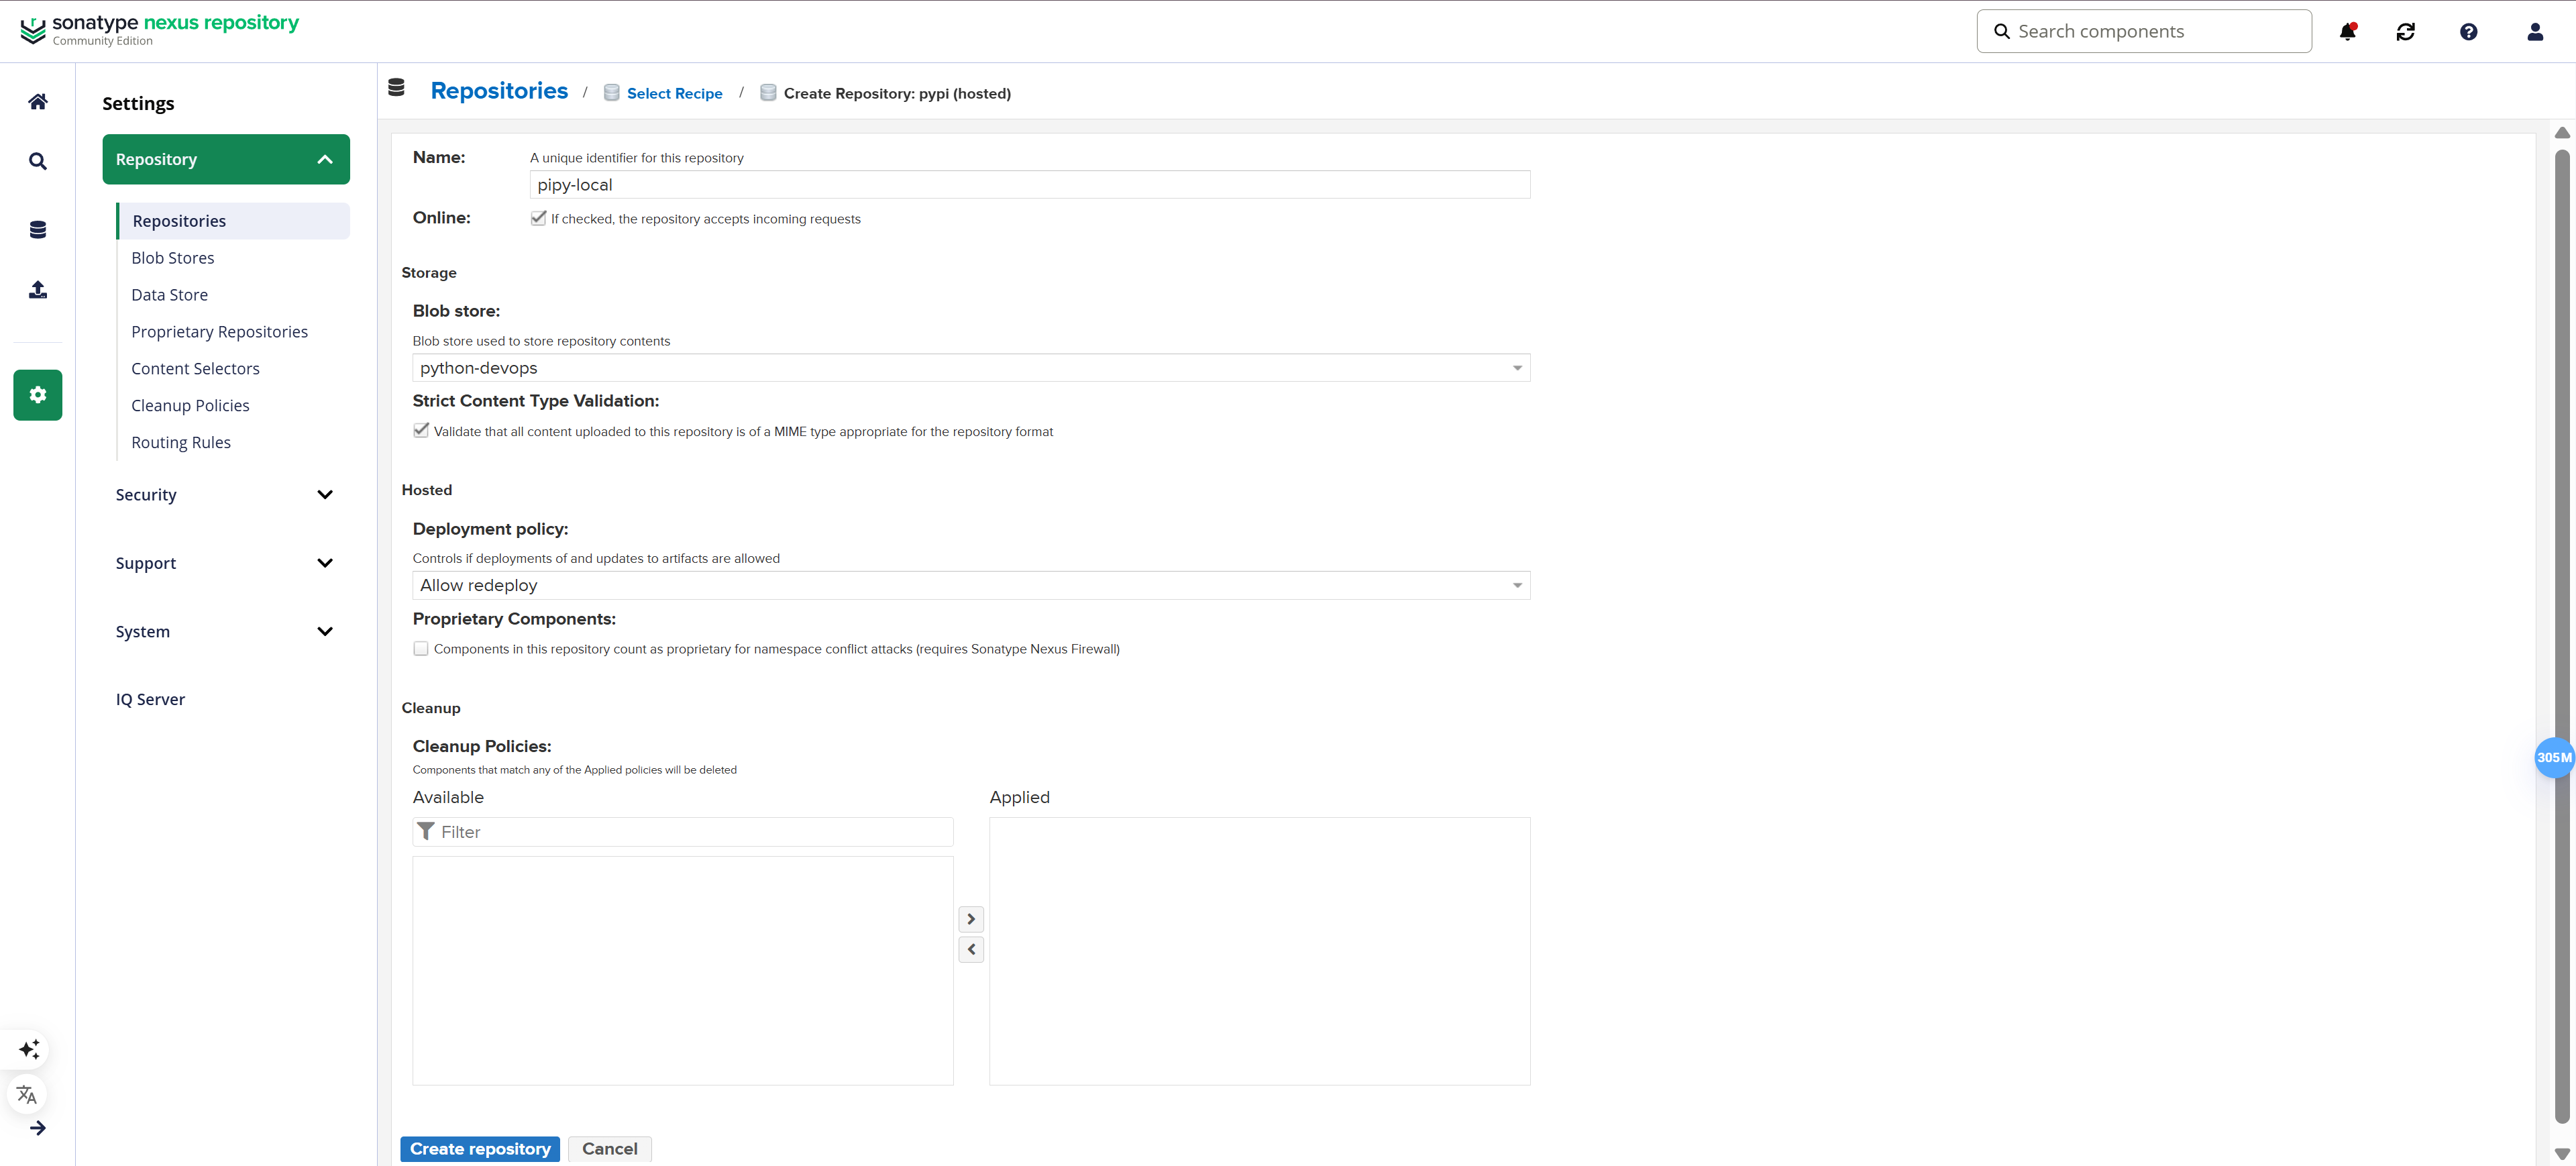Image resolution: width=2576 pixels, height=1166 pixels.
Task: Open Repositories in settings menu
Action: coord(233,221)
